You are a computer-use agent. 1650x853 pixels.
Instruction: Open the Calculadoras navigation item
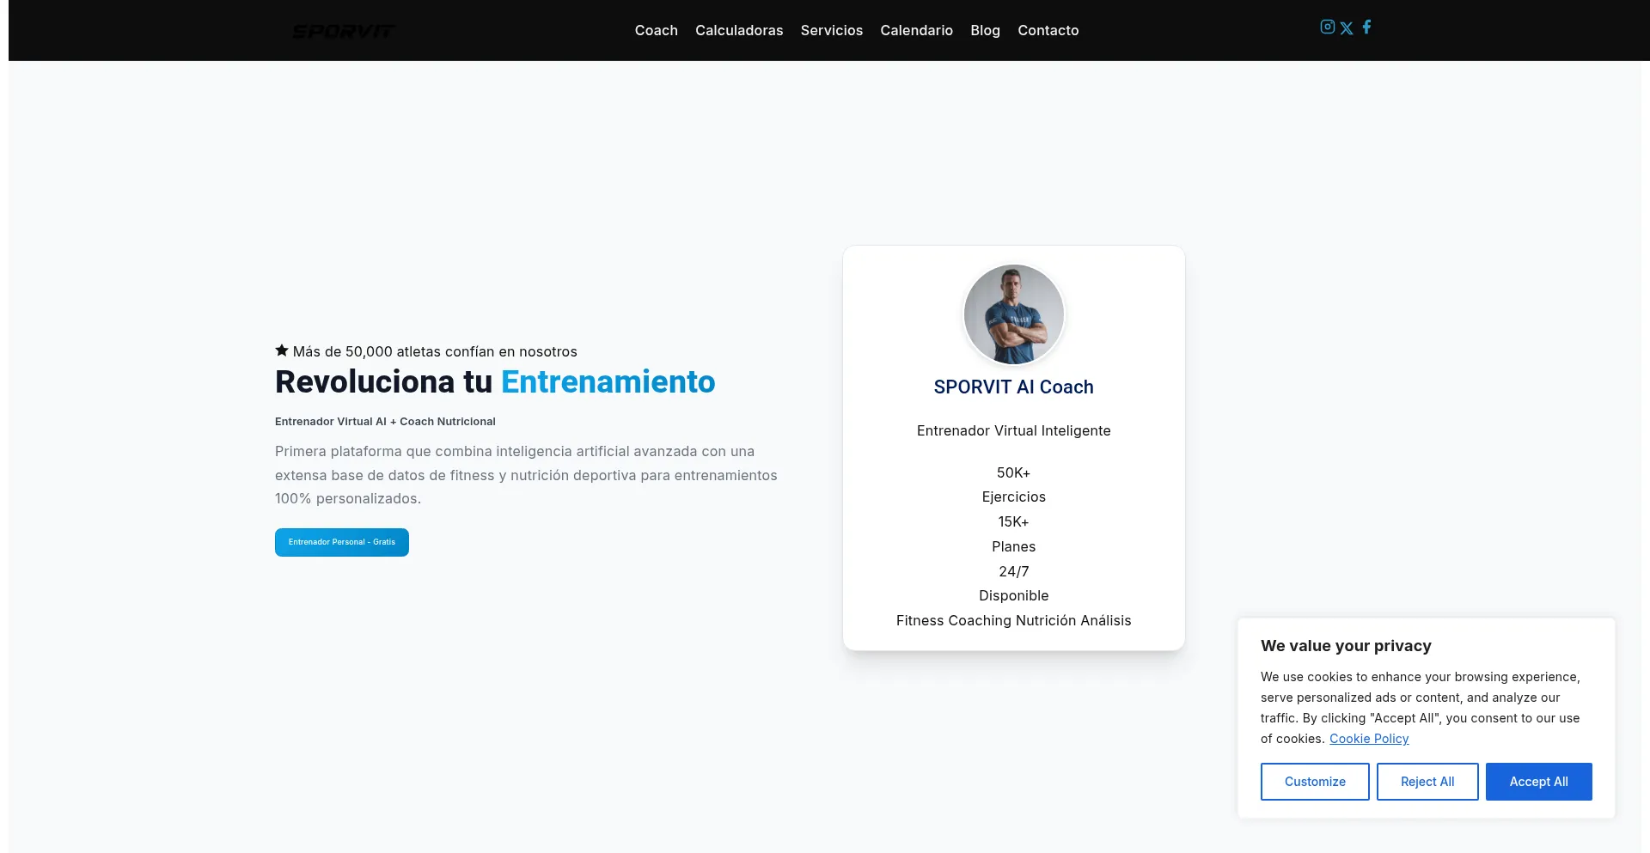tap(738, 30)
